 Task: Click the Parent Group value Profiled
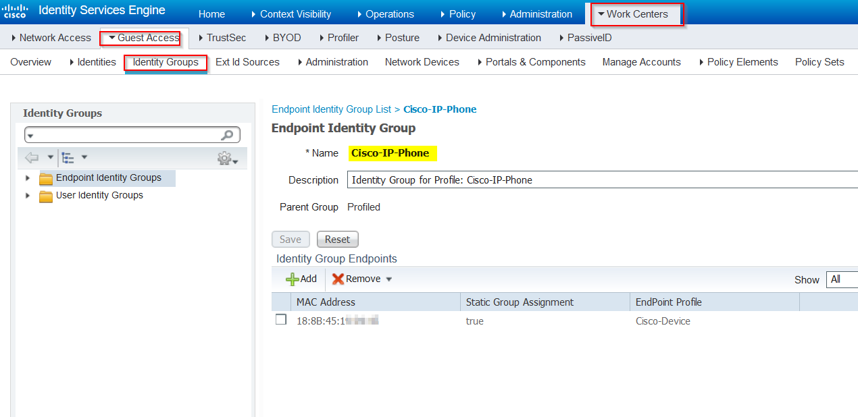click(x=363, y=207)
